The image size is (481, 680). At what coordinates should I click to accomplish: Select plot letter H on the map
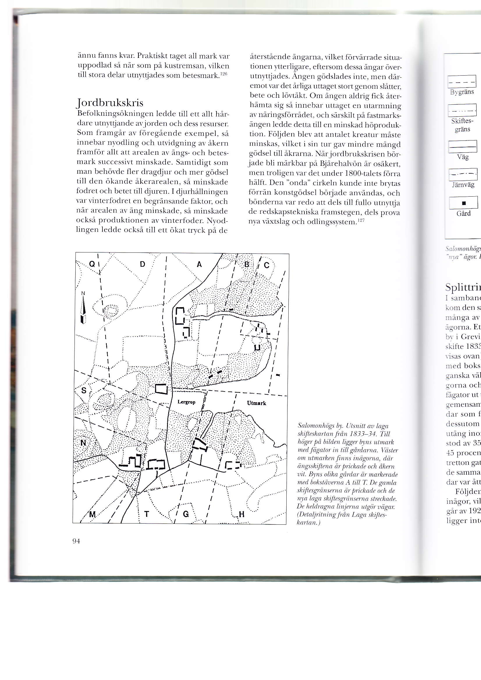(x=242, y=514)
